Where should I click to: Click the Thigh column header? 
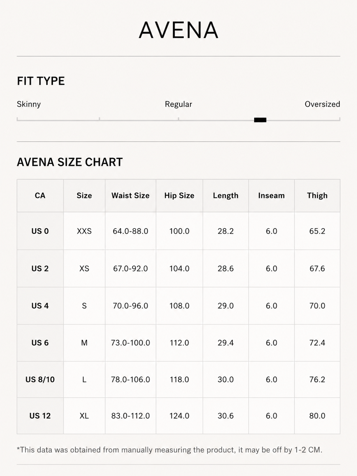pyautogui.click(x=317, y=196)
